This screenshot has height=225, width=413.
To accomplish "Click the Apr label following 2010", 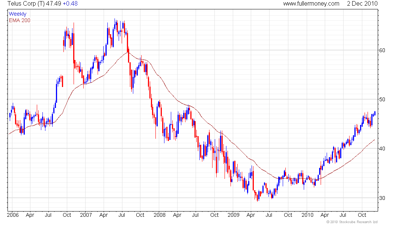I will (x=325, y=215).
